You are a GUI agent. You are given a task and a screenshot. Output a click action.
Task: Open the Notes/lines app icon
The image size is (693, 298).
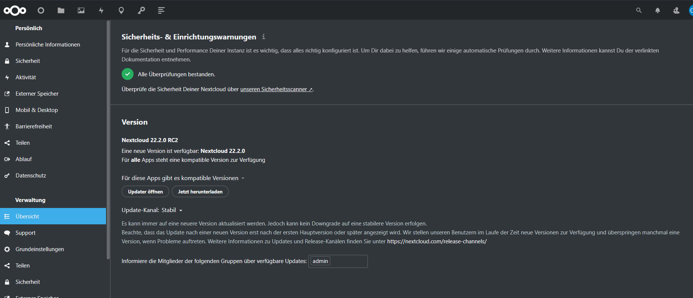pyautogui.click(x=161, y=10)
